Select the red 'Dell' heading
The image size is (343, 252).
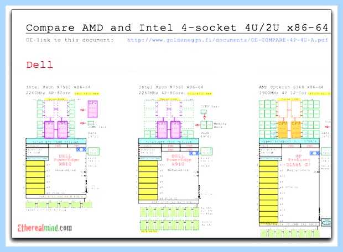(x=39, y=65)
